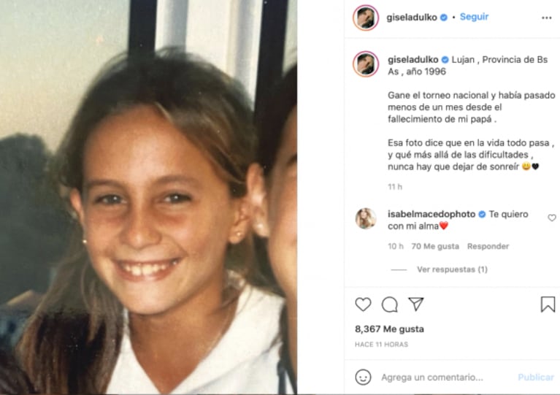Open isabelmacedophoto's profile picture

point(366,218)
